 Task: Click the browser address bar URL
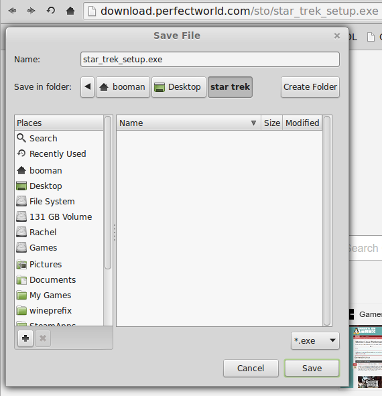239,11
